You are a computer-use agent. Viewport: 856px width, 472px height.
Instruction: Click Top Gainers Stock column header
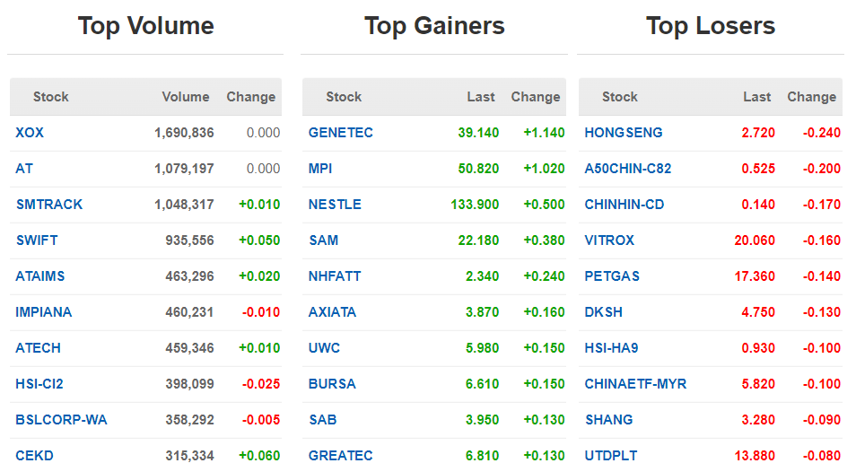pyautogui.click(x=344, y=97)
